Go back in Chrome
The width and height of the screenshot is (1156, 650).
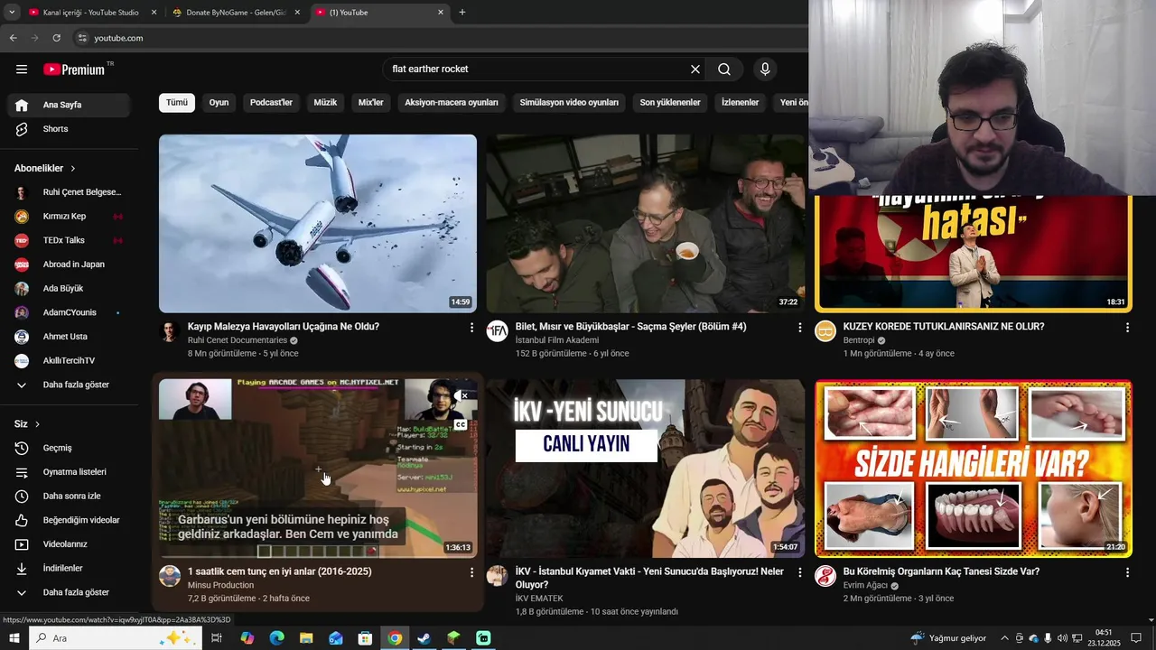coord(13,38)
